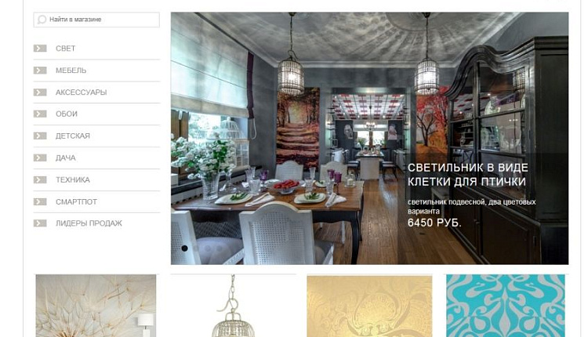This screenshot has height=337, width=588.
Task: Click the magnifier icon in the search box
Action: pyautogui.click(x=42, y=20)
